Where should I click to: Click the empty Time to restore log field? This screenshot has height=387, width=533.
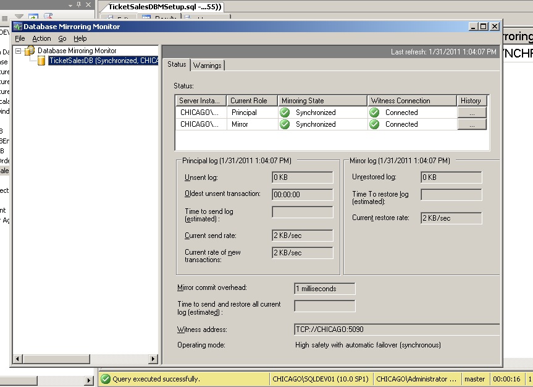pos(451,195)
